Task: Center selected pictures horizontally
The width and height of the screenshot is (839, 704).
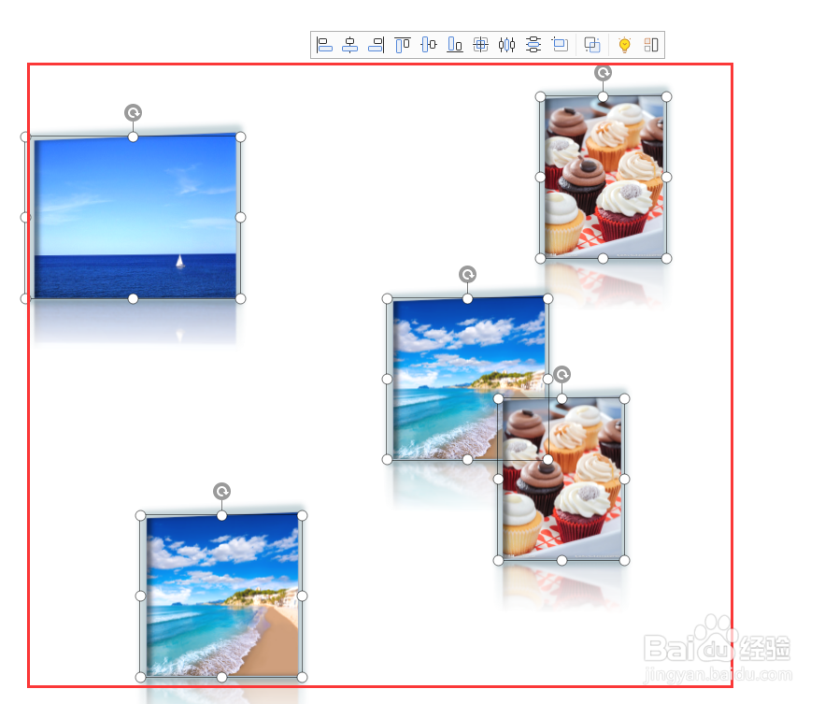Action: click(350, 45)
